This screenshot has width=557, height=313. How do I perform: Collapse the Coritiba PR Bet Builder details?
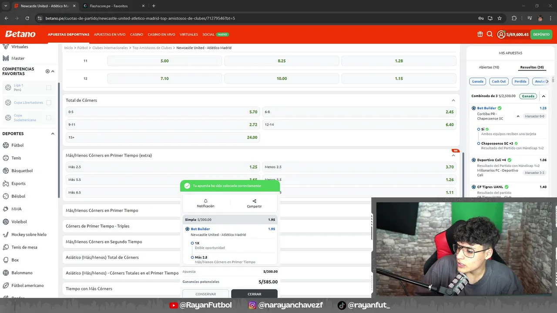point(518,117)
